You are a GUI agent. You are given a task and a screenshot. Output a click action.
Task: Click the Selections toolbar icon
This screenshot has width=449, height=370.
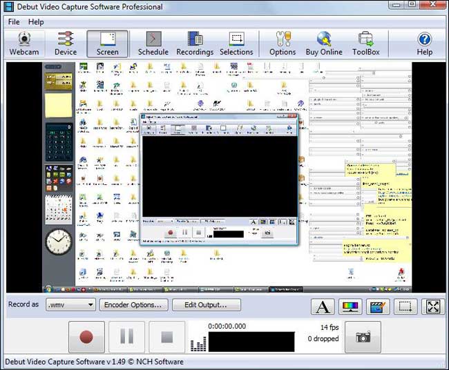pyautogui.click(x=236, y=43)
